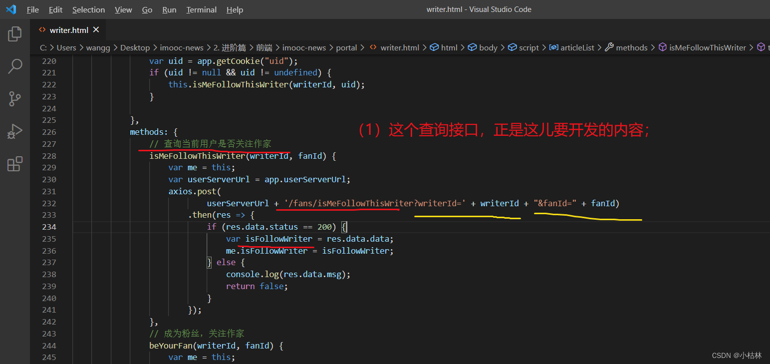Viewport: 770px width, 364px height.
Task: Click 'res.data.data' on line 235
Action: pyautogui.click(x=359, y=239)
